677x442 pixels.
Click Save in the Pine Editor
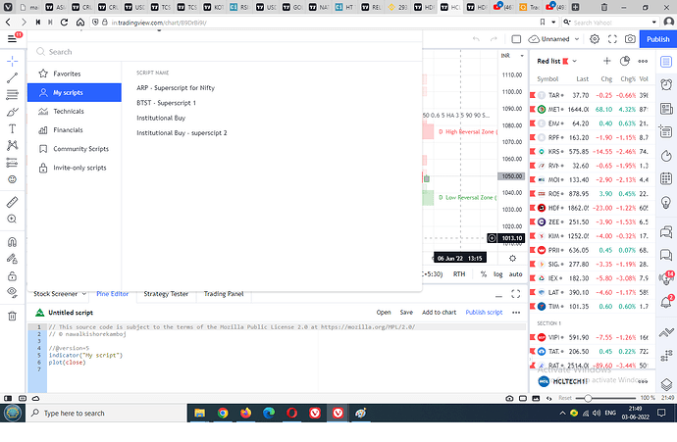coord(406,313)
